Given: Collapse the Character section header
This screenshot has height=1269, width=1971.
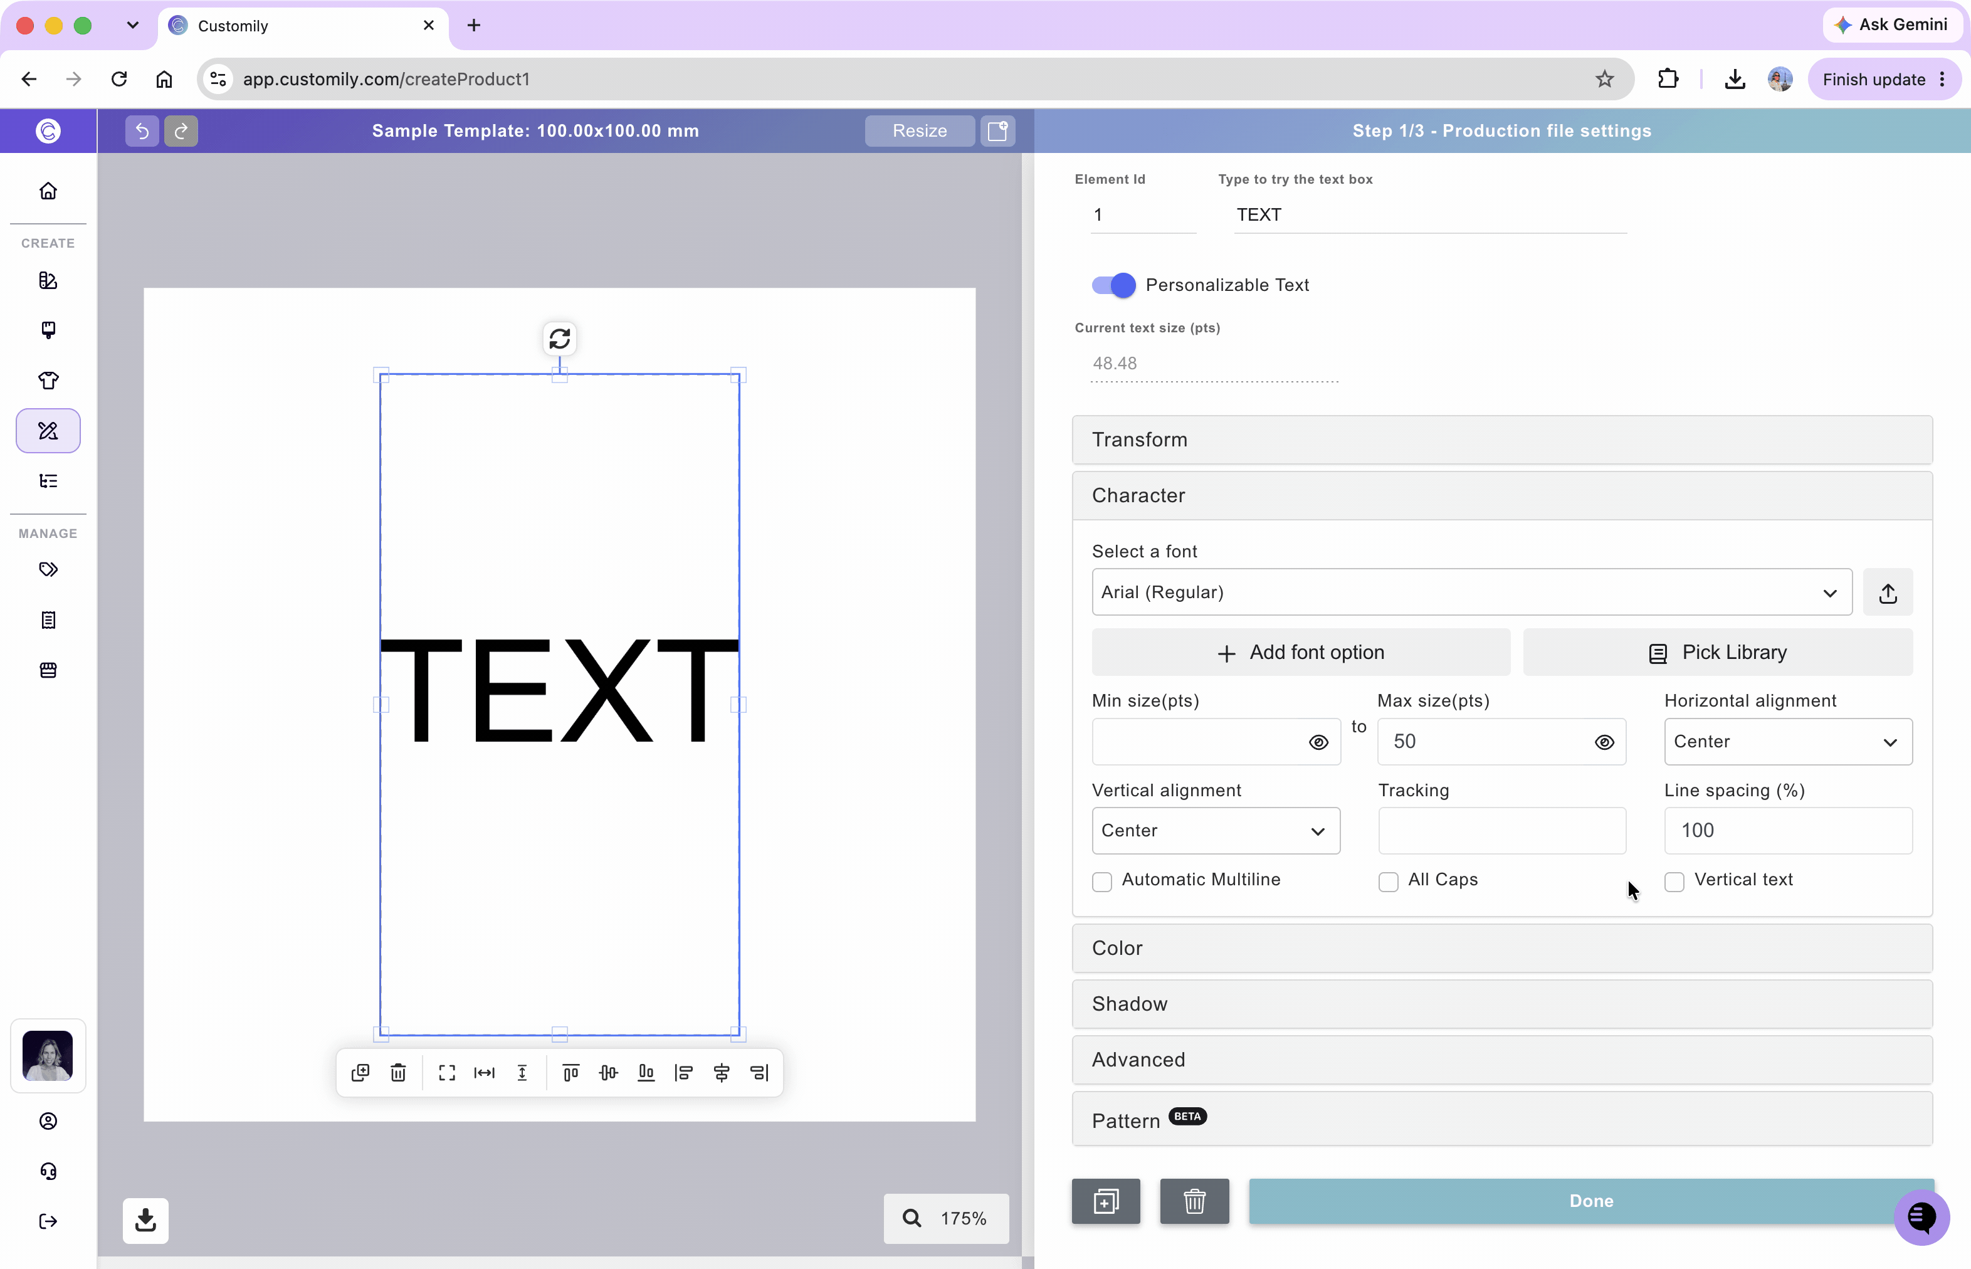Looking at the screenshot, I should tap(1501, 496).
